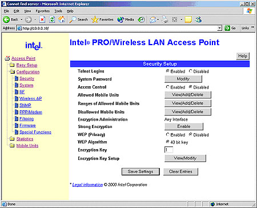Click the Save Settings button
This screenshot has width=257, height=208.
140,171
